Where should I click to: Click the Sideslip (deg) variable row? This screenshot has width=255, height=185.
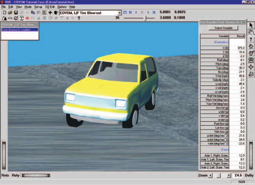tap(223, 80)
